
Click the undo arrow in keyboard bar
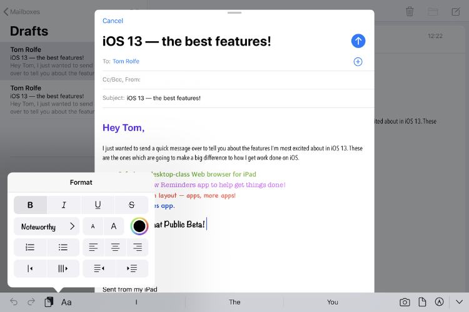click(x=14, y=302)
